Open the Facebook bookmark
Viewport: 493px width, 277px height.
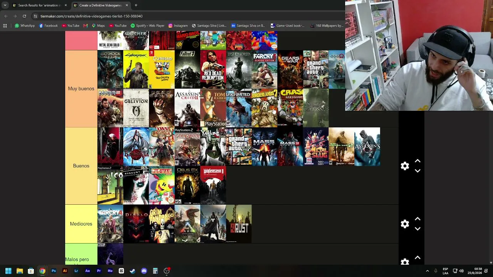(48, 26)
